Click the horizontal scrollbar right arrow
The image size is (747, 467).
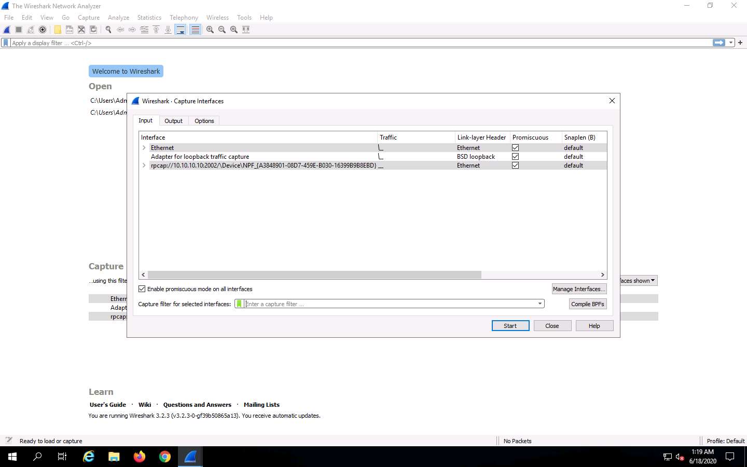[602, 275]
